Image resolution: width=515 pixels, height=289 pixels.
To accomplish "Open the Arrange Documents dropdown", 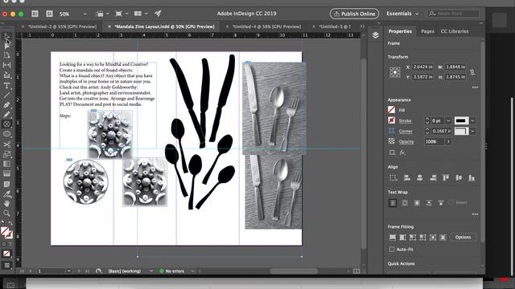I will click(141, 14).
